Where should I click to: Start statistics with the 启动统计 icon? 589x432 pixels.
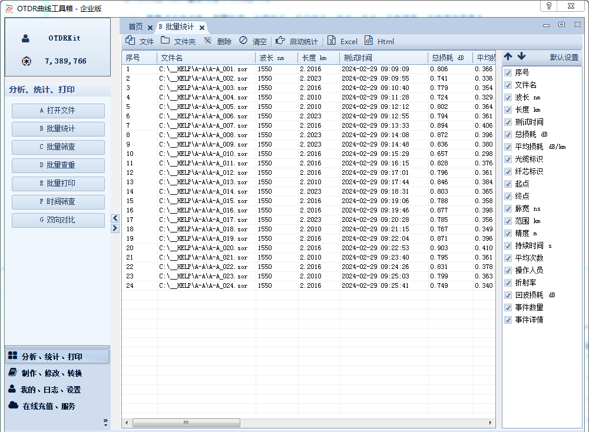pyautogui.click(x=280, y=41)
